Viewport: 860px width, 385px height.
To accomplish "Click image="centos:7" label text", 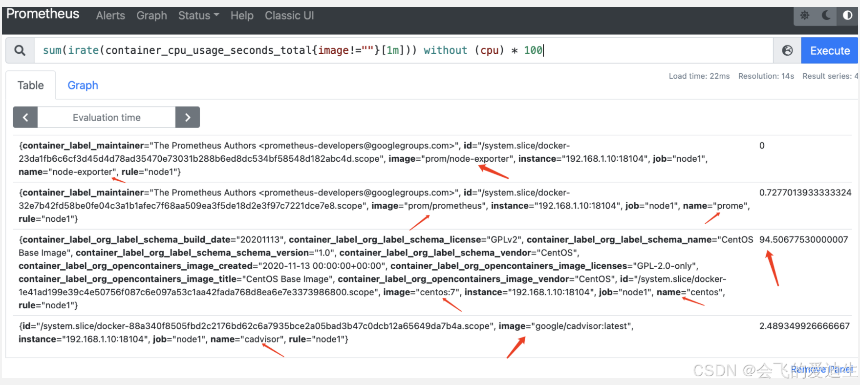I will (x=422, y=292).
